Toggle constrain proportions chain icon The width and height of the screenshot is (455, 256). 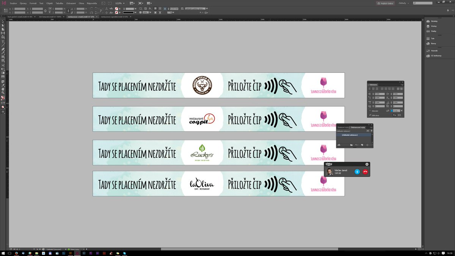pyautogui.click(x=68, y=11)
